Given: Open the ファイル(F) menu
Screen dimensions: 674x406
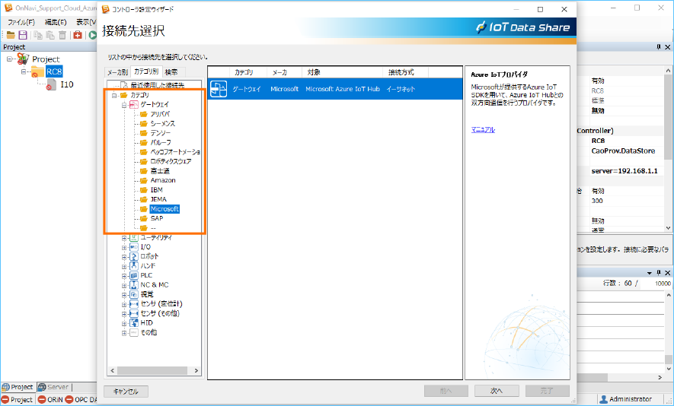Looking at the screenshot, I should pos(22,22).
